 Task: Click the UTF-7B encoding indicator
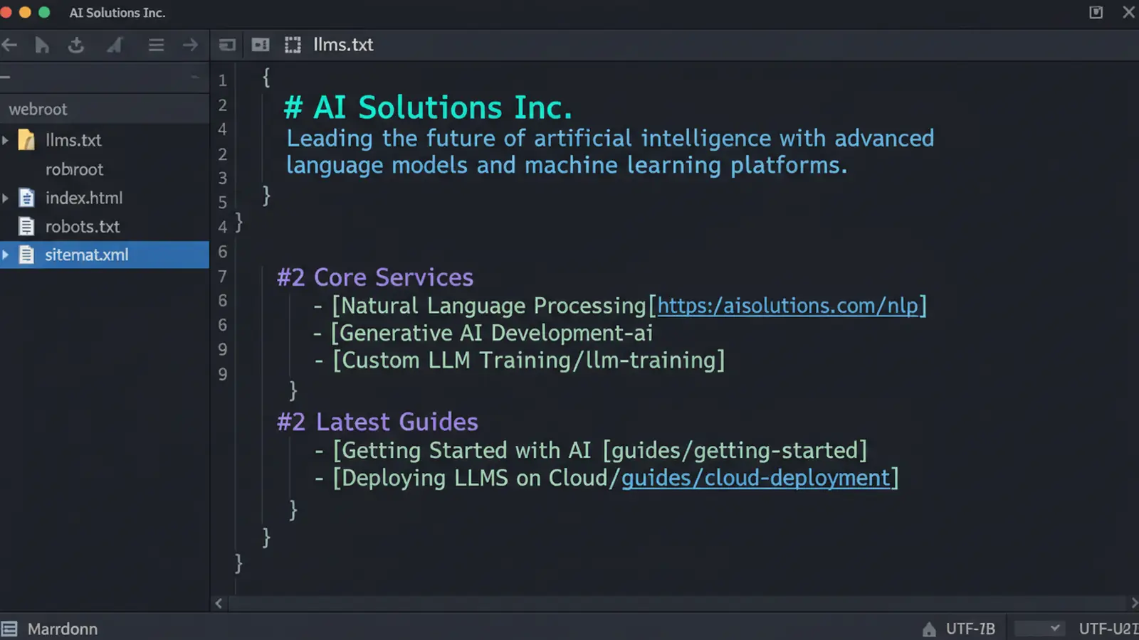[x=970, y=629]
